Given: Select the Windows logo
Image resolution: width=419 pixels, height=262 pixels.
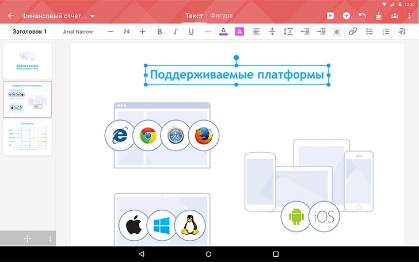Looking at the screenshot, I should [162, 225].
